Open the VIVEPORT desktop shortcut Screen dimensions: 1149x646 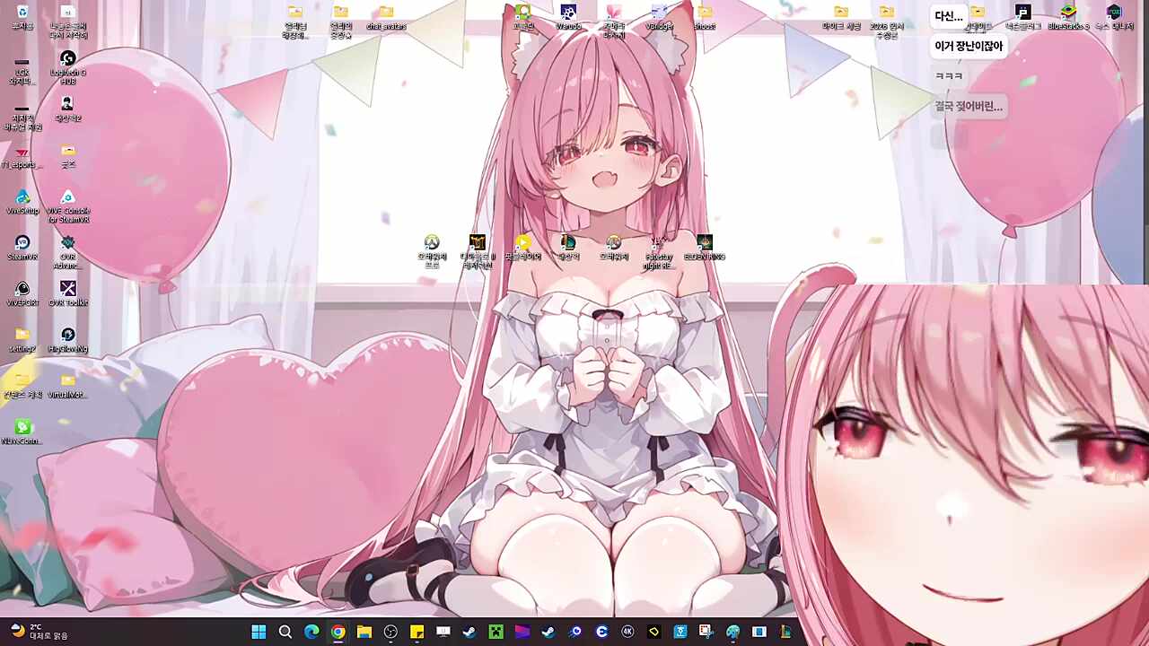[22, 289]
